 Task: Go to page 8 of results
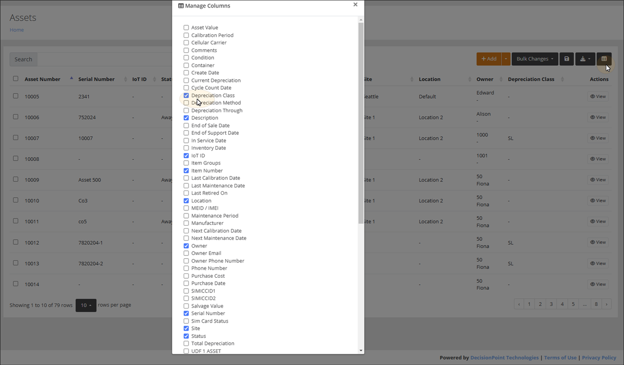pos(596,304)
